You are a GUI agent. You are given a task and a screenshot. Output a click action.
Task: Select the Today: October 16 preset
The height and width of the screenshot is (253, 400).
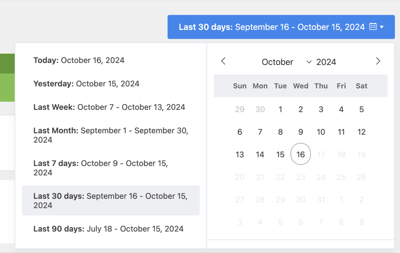79,60
